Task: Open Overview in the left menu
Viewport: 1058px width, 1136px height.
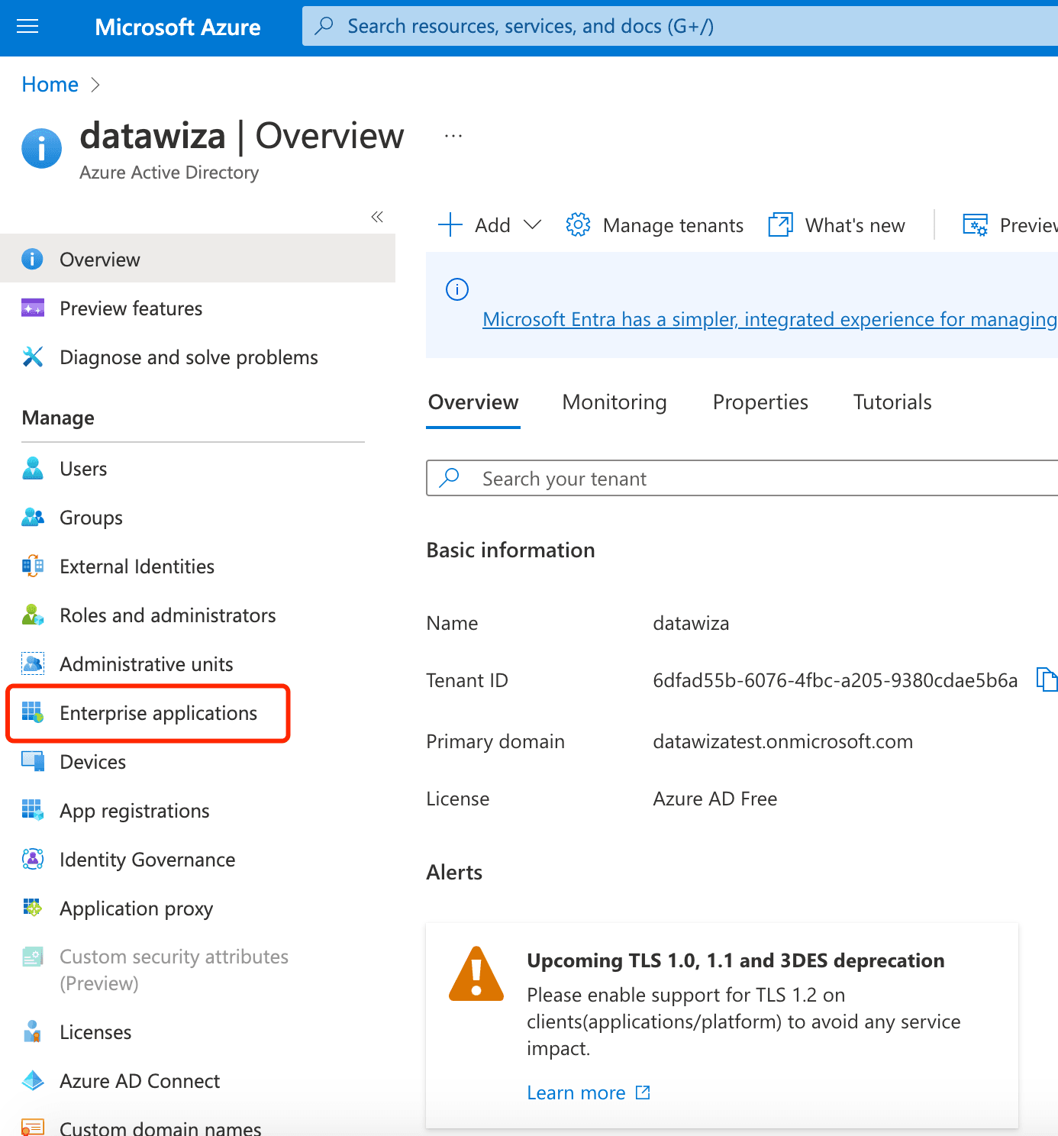Action: tap(198, 259)
